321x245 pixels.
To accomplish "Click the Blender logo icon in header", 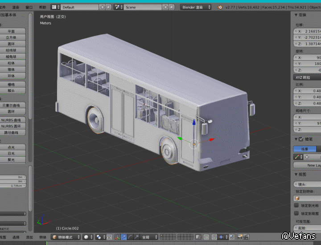I will pyautogui.click(x=219, y=7).
